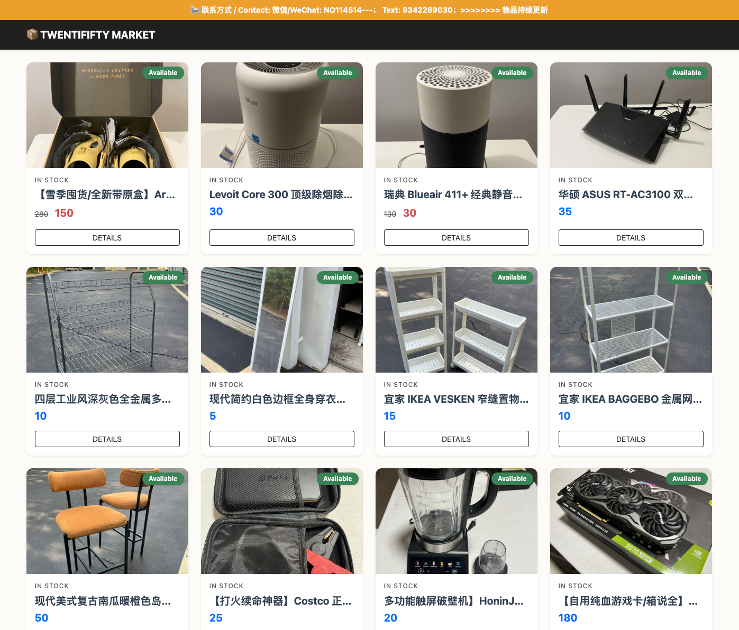Show details for IKEA BAGGEBO shelf

[x=631, y=439]
